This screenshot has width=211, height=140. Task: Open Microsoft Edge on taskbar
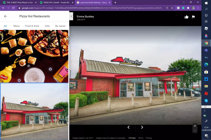coord(206,65)
